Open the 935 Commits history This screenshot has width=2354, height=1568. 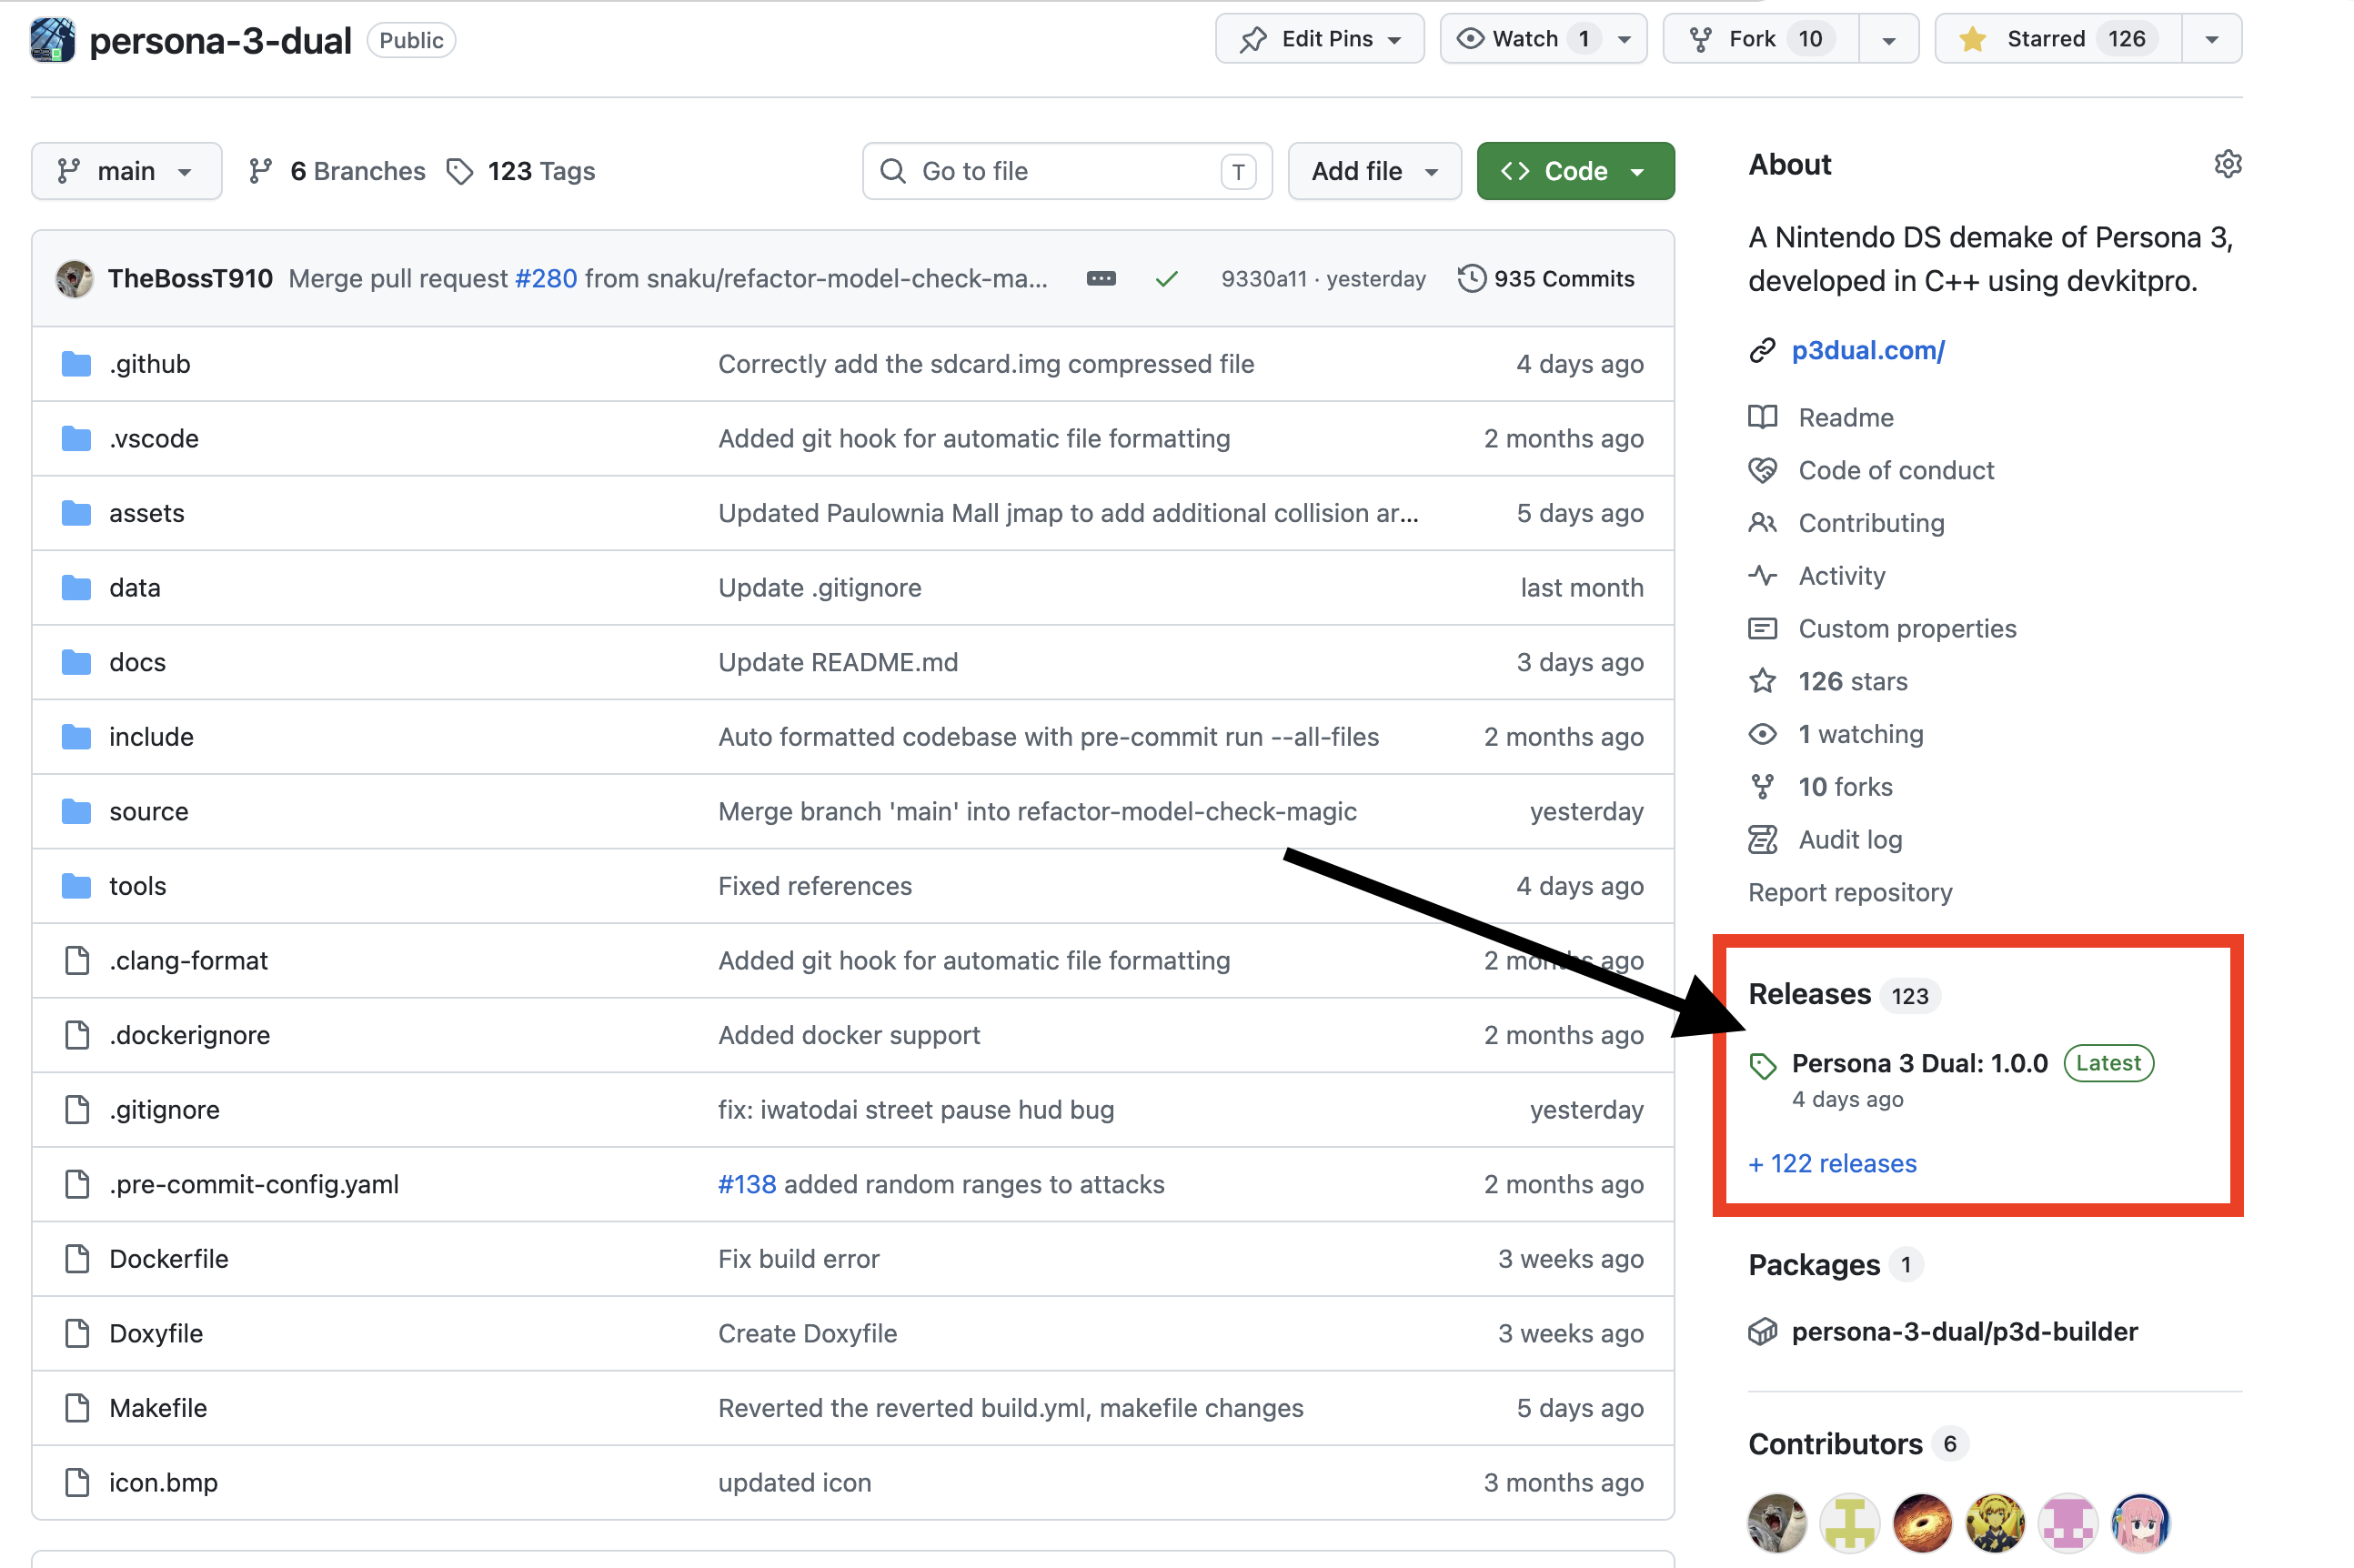[1546, 279]
